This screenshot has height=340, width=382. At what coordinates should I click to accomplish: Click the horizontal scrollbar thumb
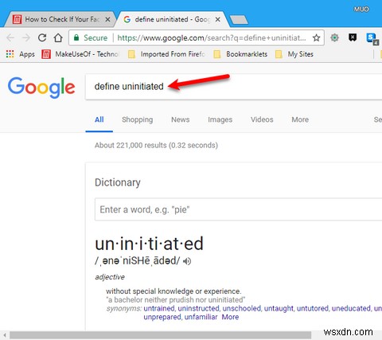pos(160,335)
